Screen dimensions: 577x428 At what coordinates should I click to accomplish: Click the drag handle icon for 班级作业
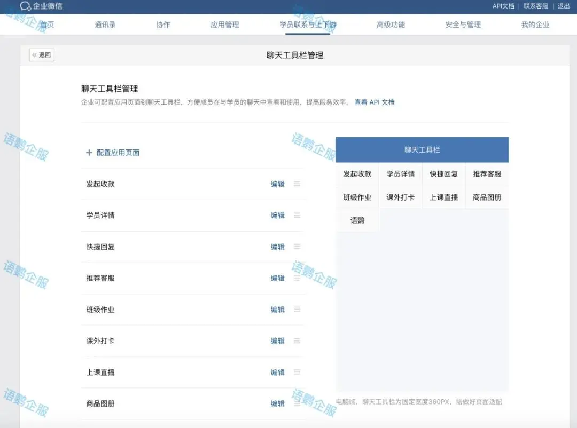(x=297, y=310)
